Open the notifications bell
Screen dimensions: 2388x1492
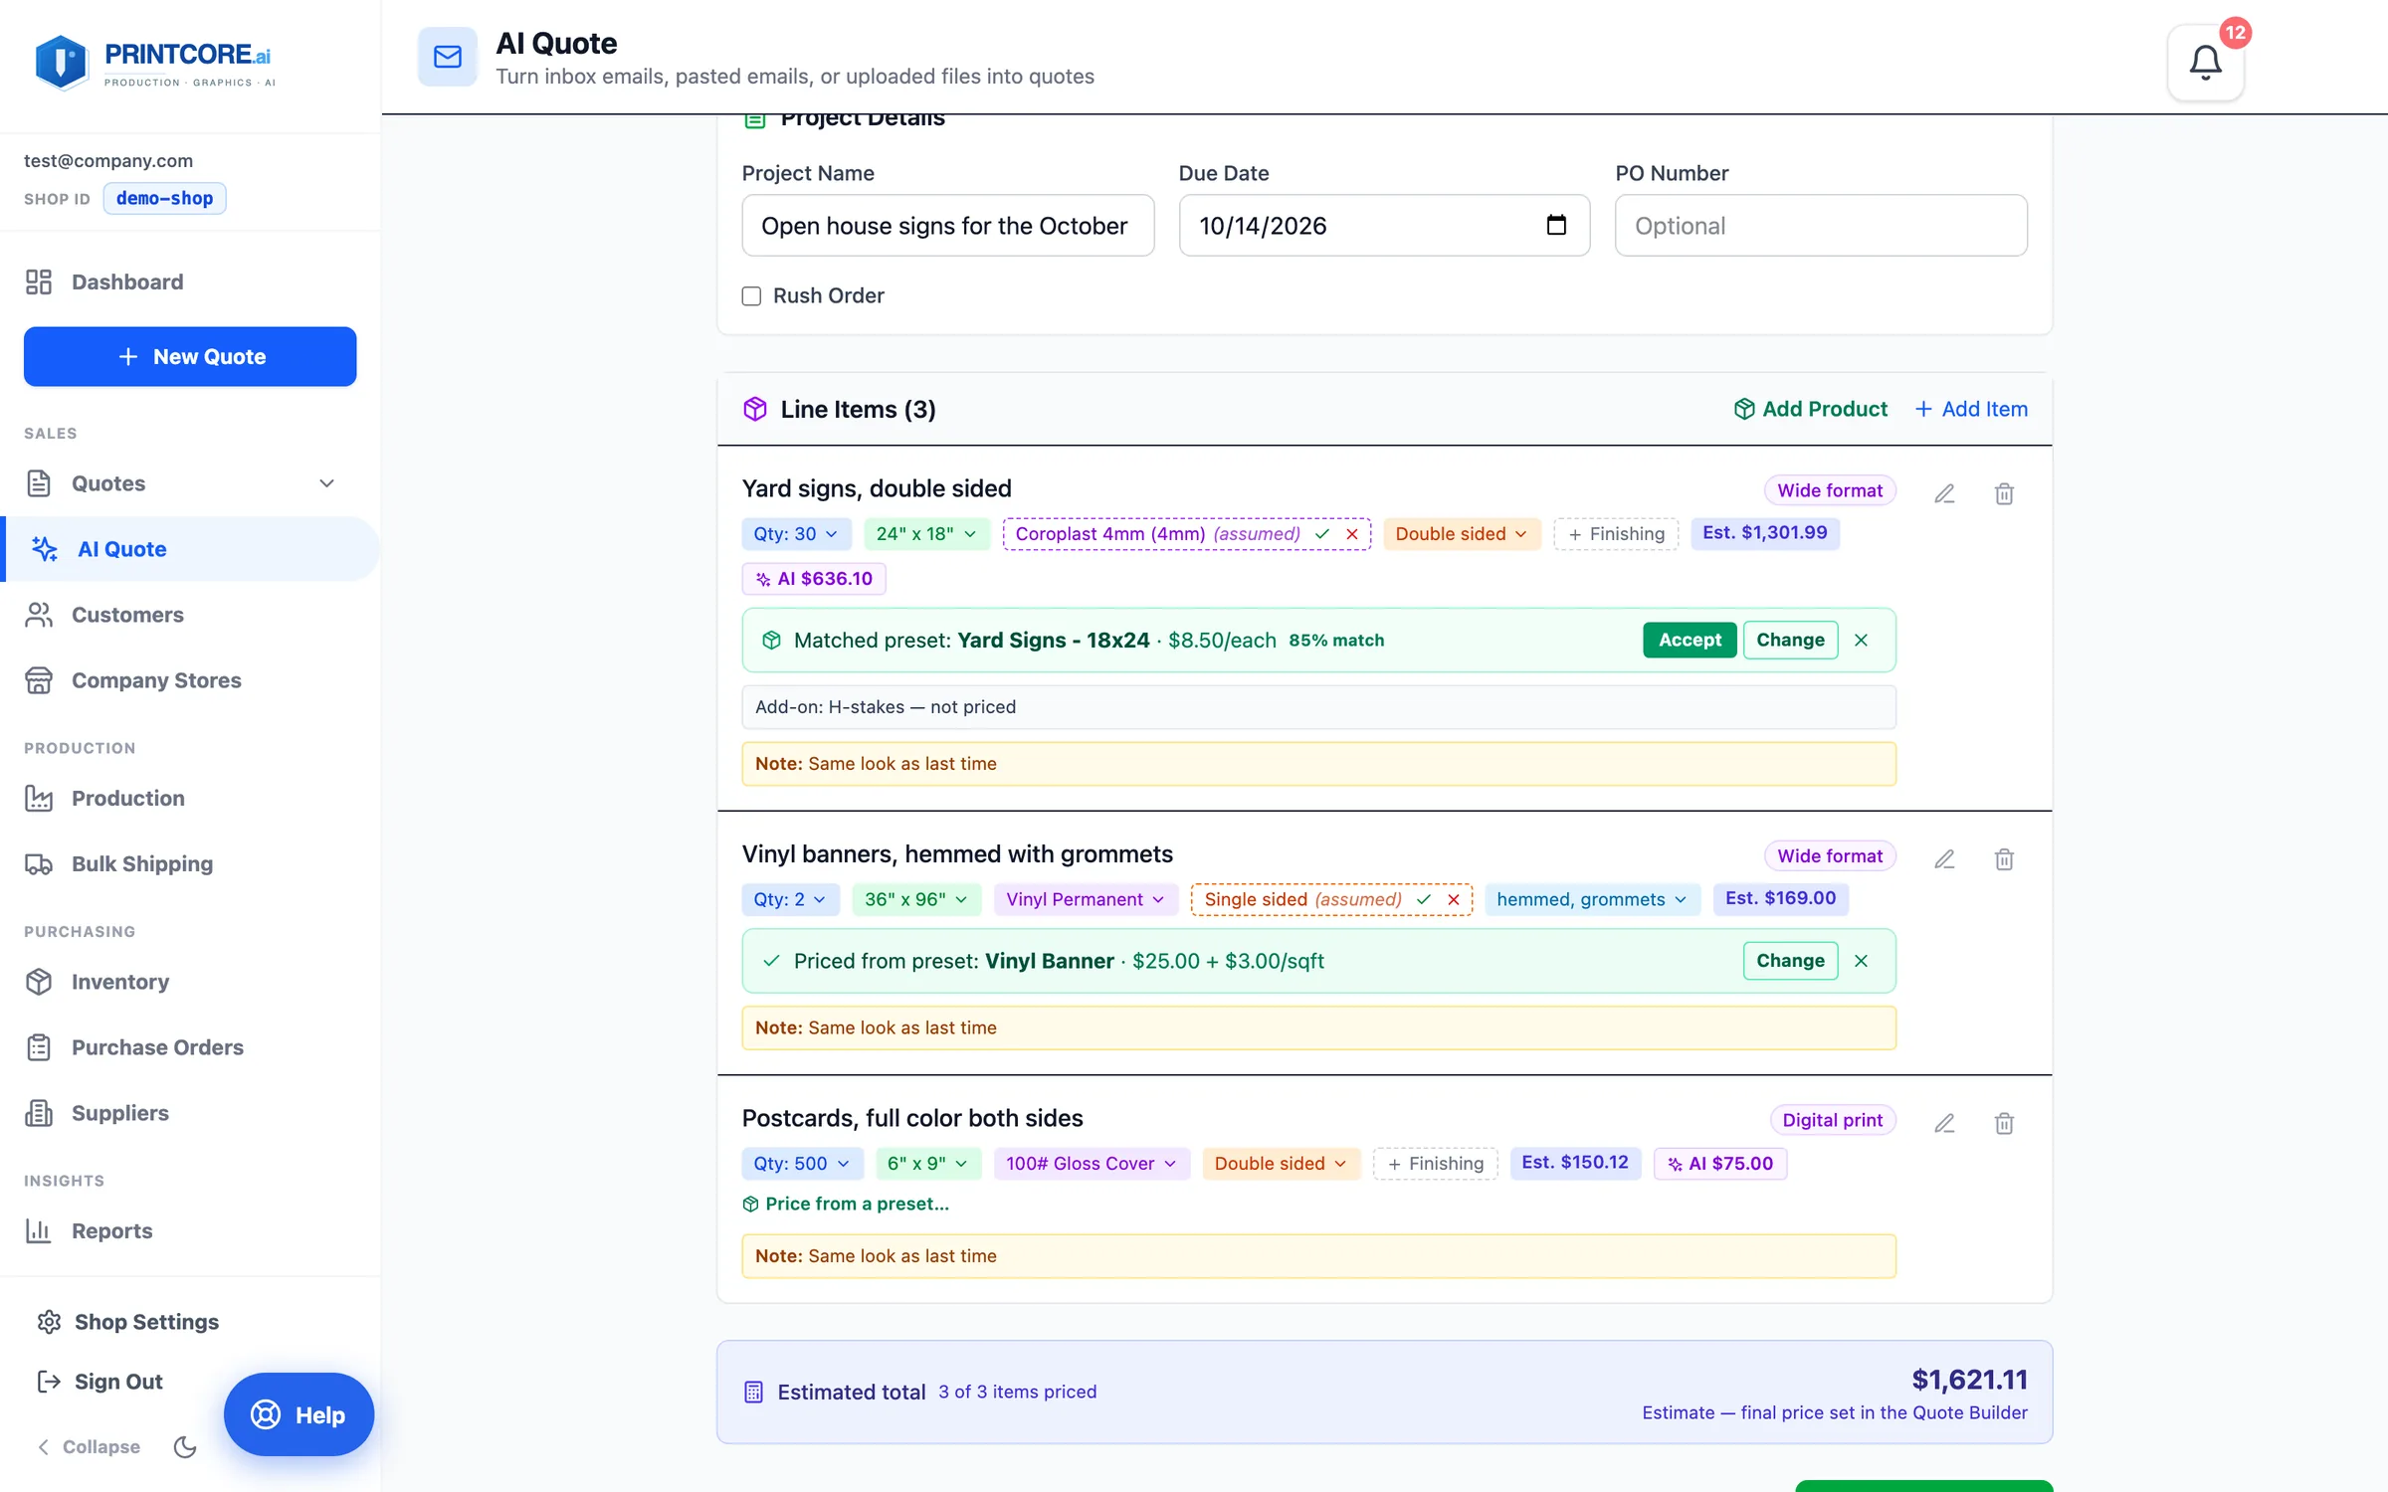(x=2205, y=63)
